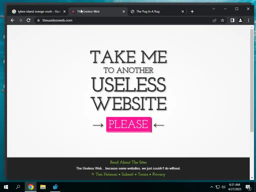Open the notification center icon
The height and width of the screenshot is (192, 256).
pyautogui.click(x=248, y=187)
